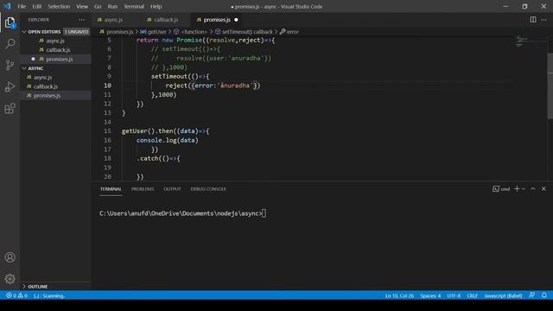The width and height of the screenshot is (553, 311).
Task: Change indentation via Spaces: 4
Action: [430, 295]
